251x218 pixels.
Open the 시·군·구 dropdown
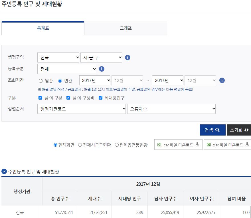click(101, 57)
